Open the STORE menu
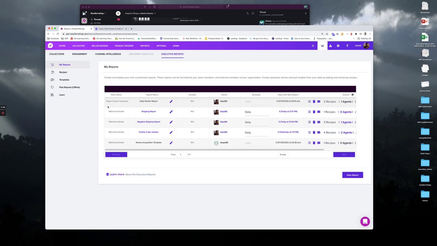 pyautogui.click(x=62, y=46)
